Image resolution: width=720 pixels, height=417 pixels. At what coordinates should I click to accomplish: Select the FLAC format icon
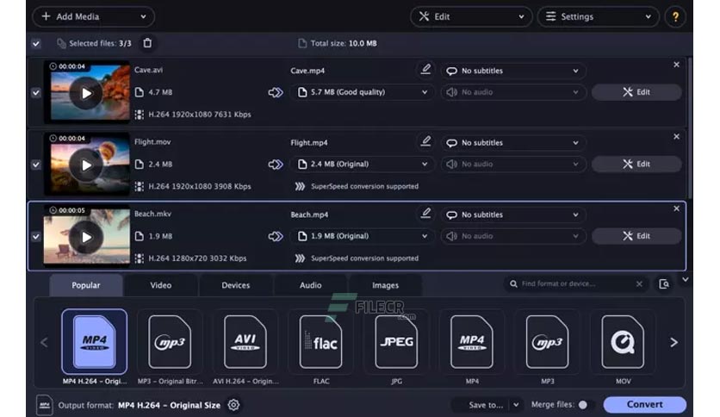[x=320, y=342]
